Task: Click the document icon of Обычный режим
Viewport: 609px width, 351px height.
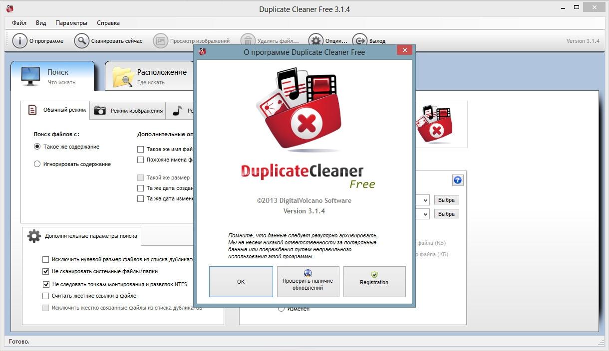Action: [32, 110]
